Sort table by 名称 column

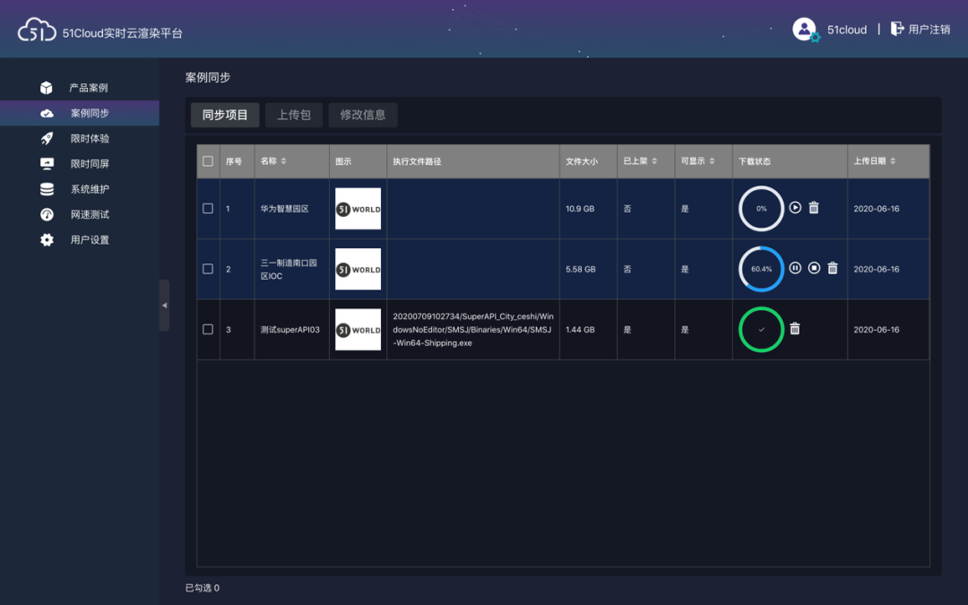click(273, 161)
